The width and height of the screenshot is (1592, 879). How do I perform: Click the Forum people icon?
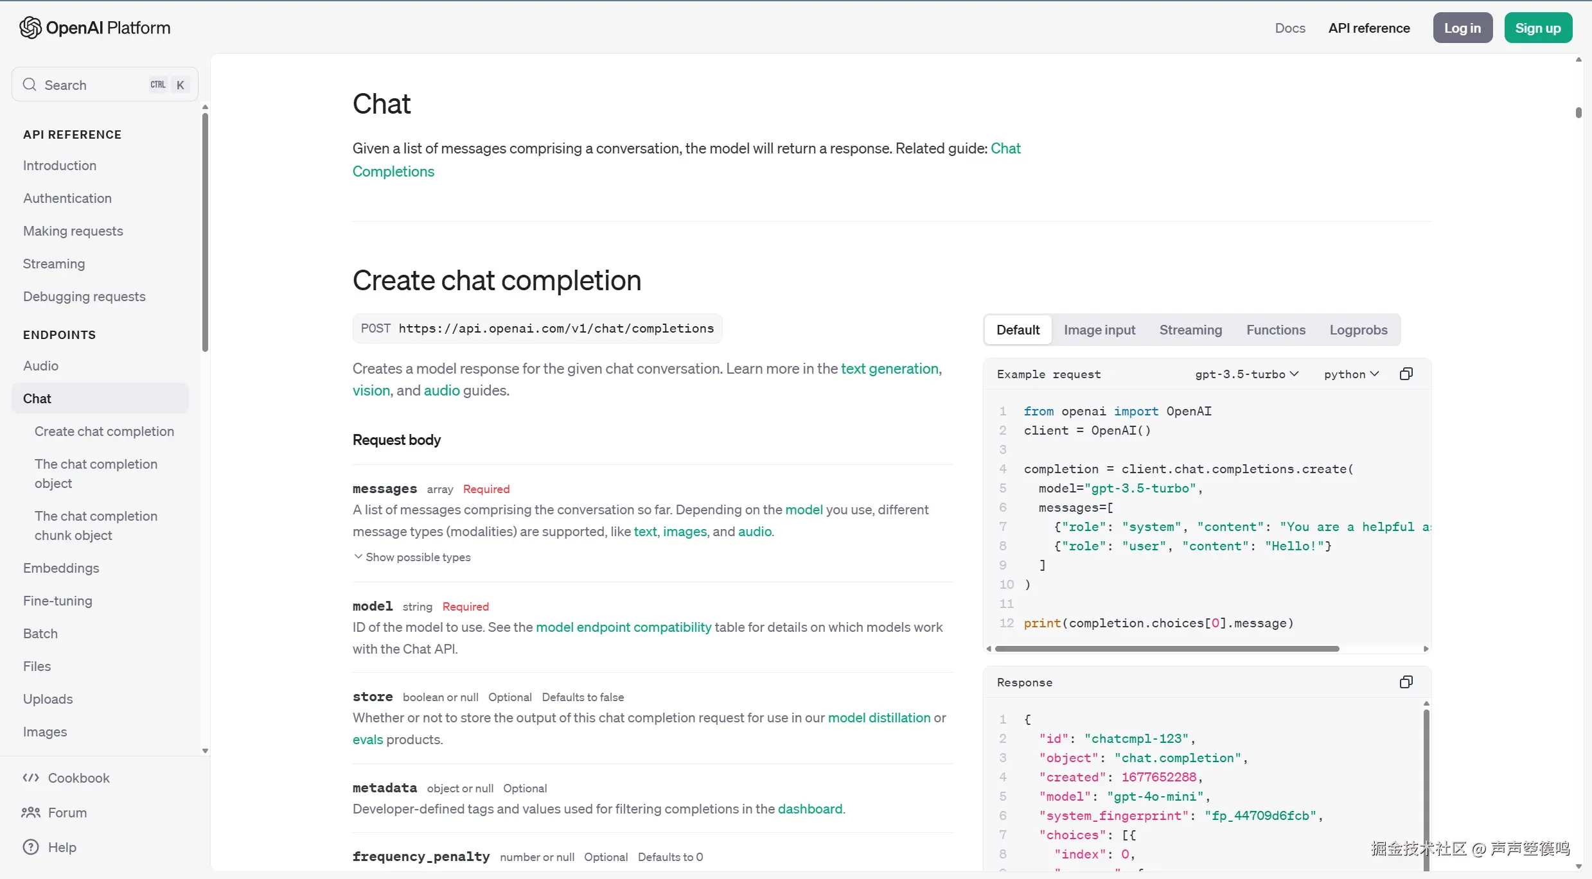31,813
